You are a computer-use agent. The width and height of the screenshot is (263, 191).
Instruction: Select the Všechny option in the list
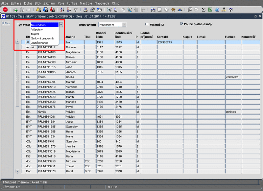tap(37, 29)
